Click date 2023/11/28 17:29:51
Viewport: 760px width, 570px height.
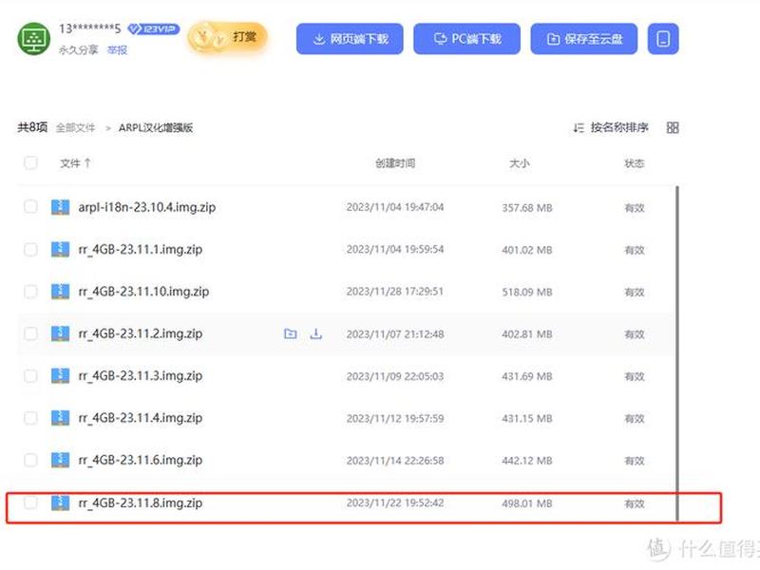395,292
